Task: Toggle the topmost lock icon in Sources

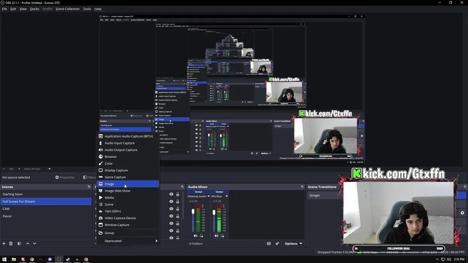Action: coord(178,194)
